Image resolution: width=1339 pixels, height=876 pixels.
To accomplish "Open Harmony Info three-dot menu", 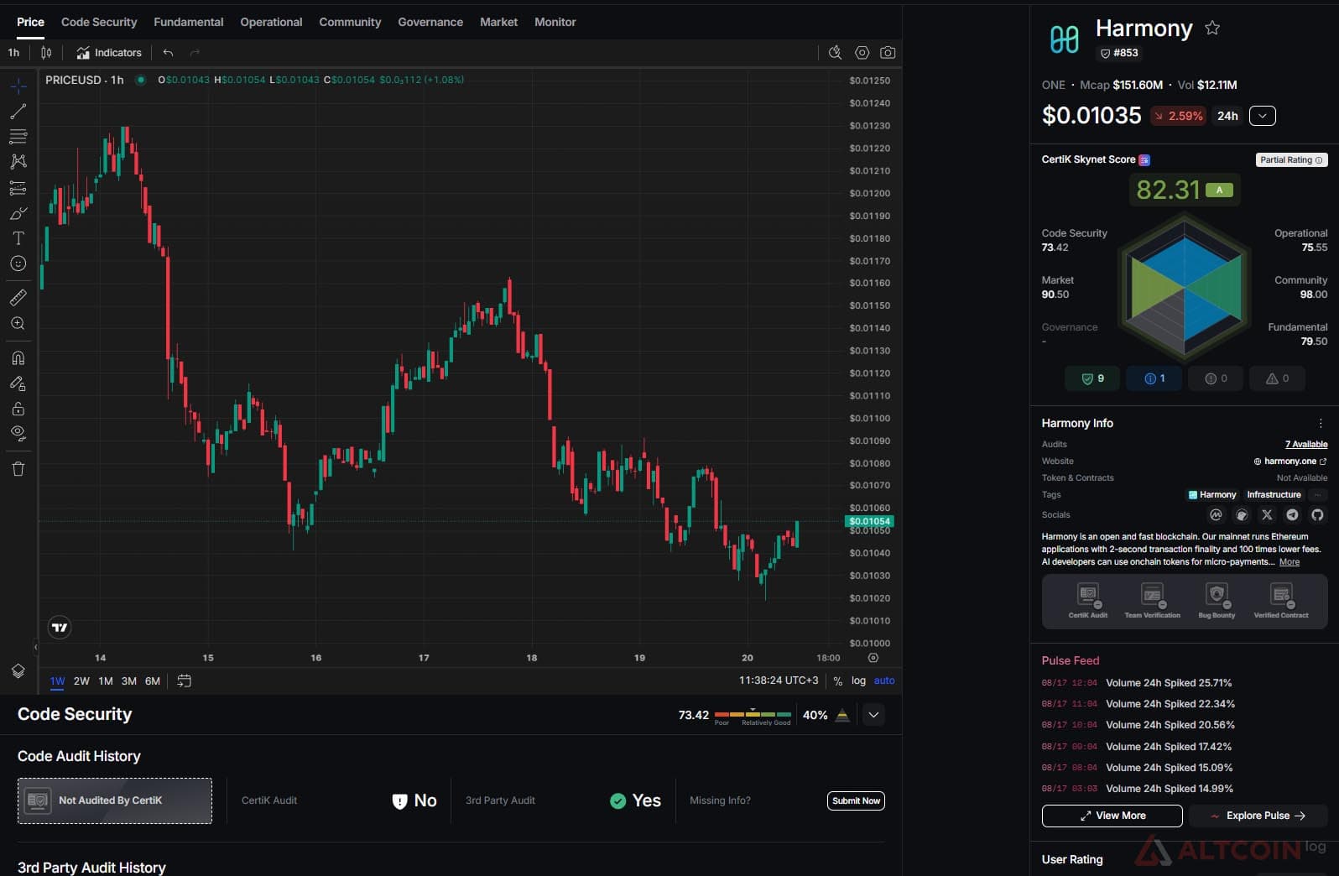I will [x=1321, y=424].
